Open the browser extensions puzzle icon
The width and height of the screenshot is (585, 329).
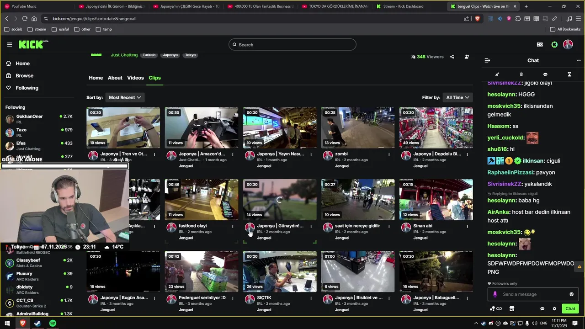518,19
